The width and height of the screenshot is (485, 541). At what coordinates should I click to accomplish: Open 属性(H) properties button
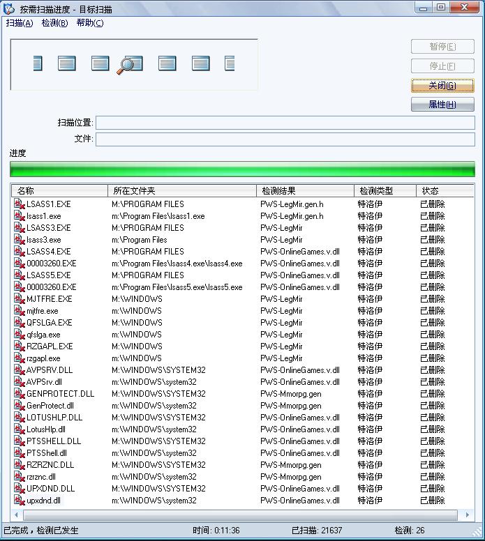(x=442, y=104)
